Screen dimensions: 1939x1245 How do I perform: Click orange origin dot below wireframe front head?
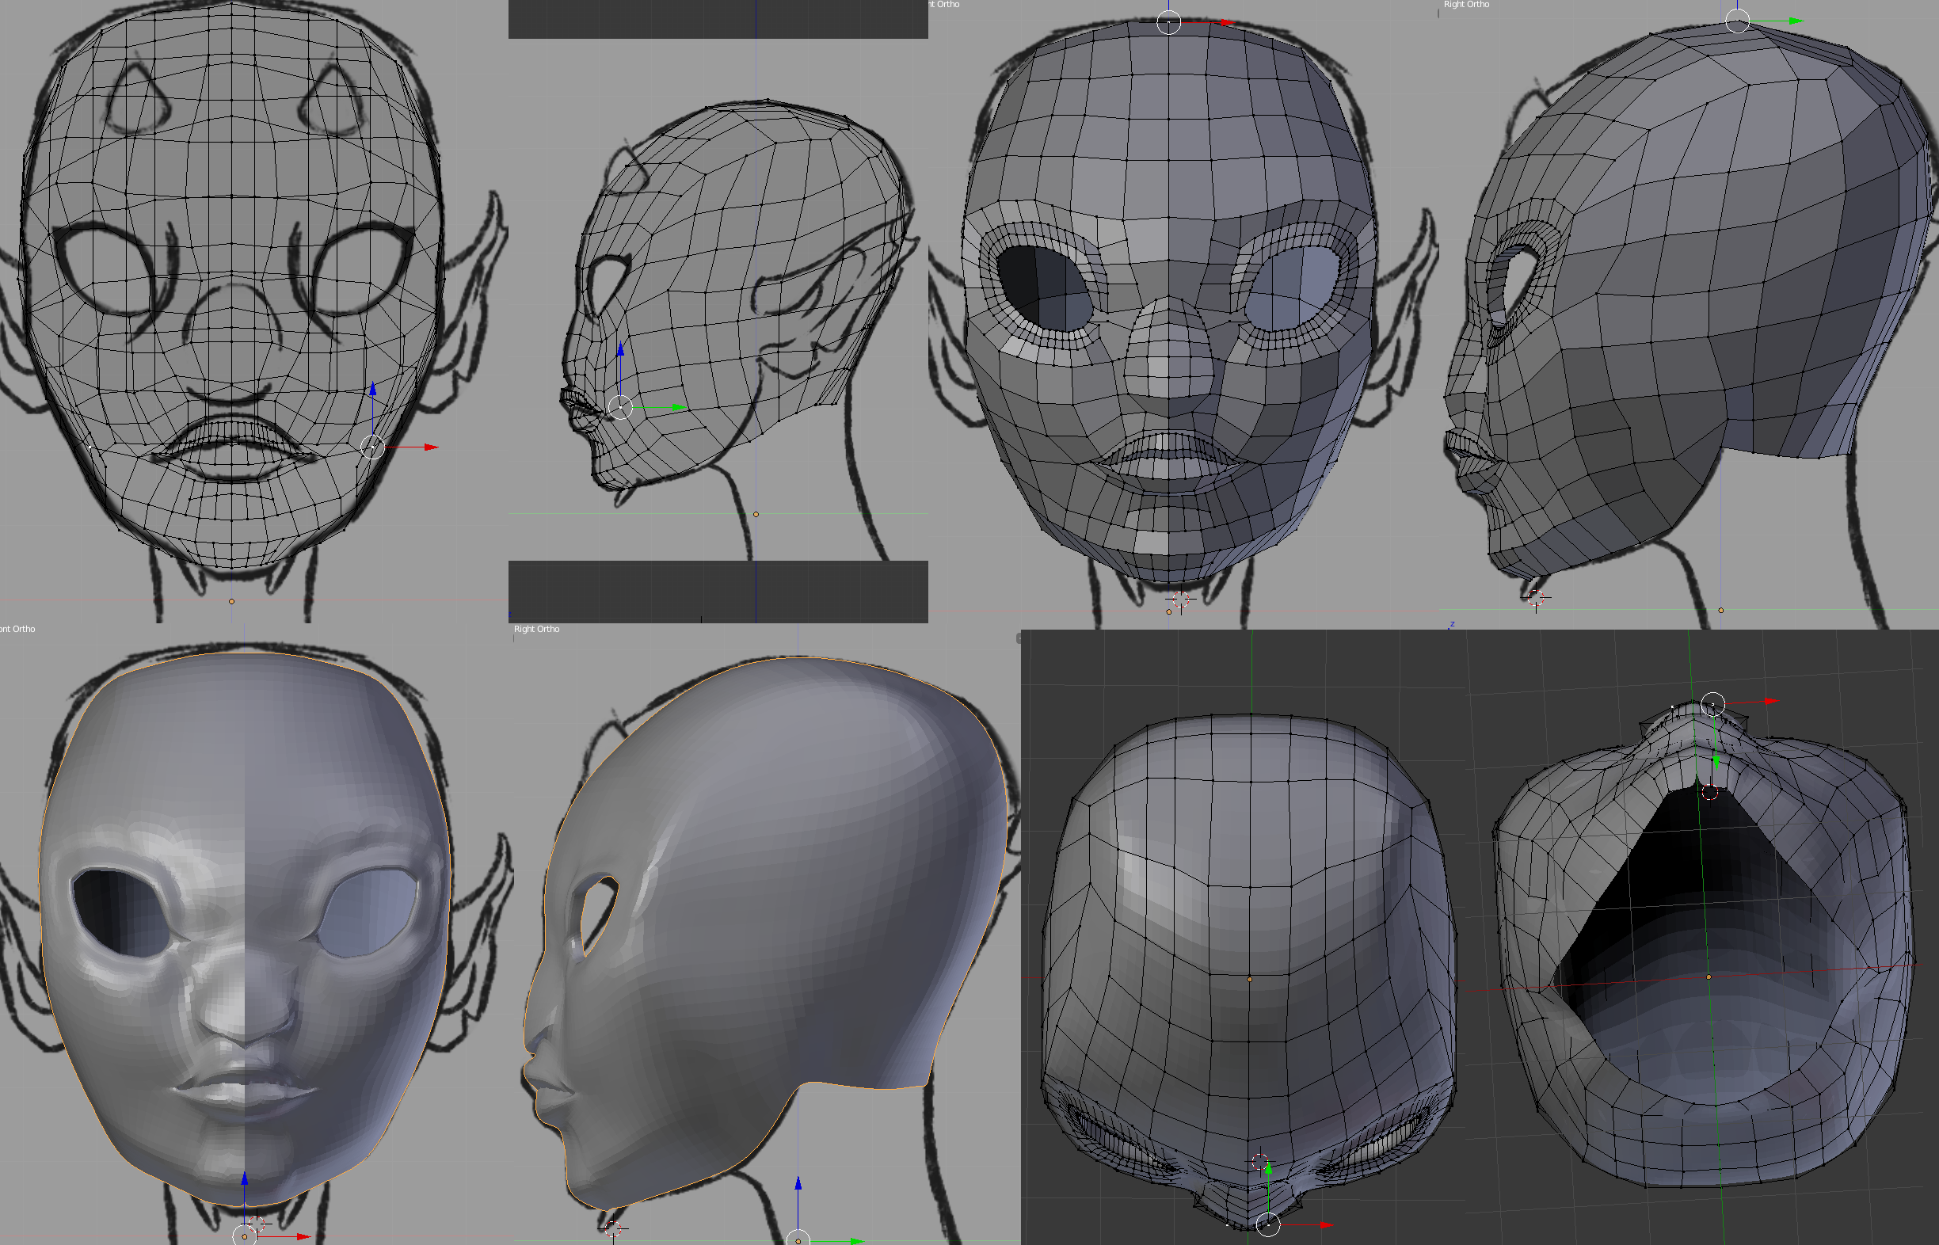pos(232,601)
